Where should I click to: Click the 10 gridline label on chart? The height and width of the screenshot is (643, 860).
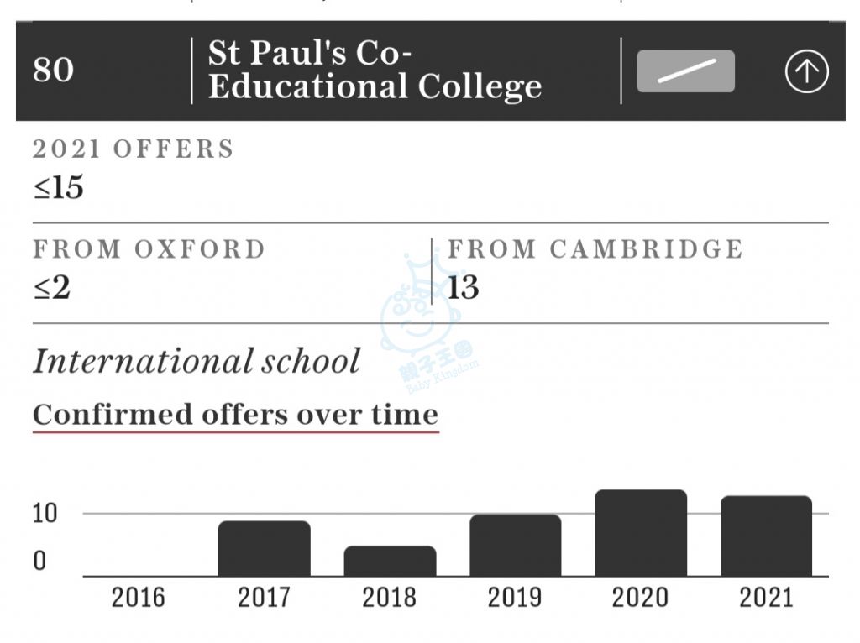pyautogui.click(x=45, y=514)
